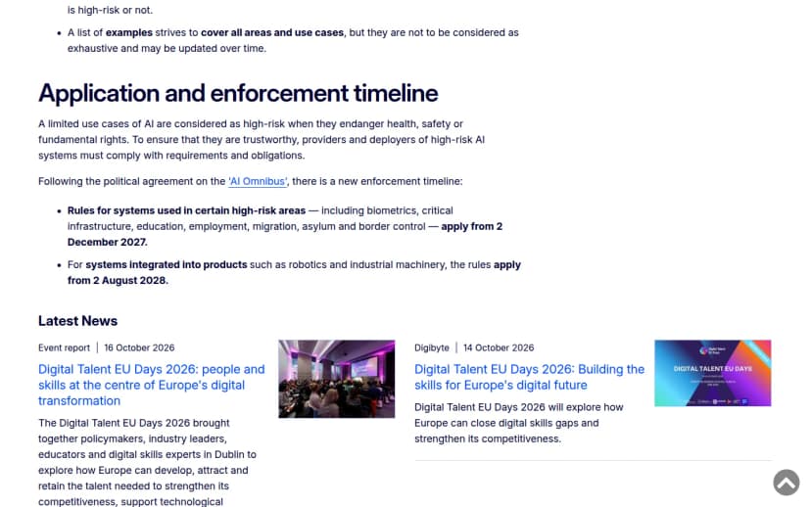Click the 'systems integrated into products' bold text
Image resolution: width=811 pixels, height=507 pixels.
[x=167, y=264]
